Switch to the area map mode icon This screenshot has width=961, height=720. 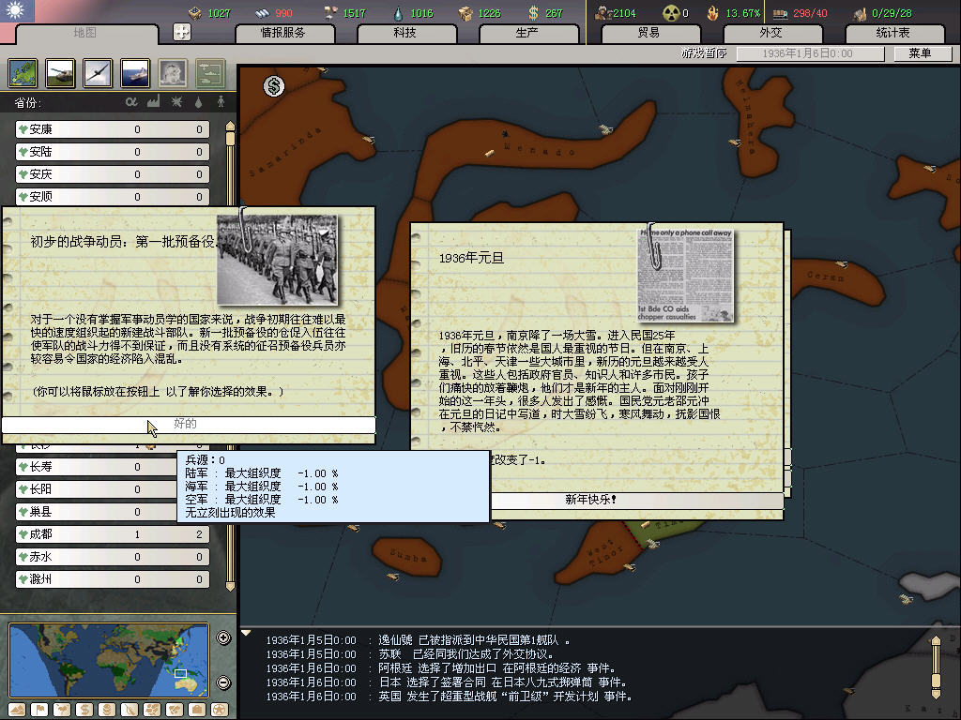(x=175, y=710)
